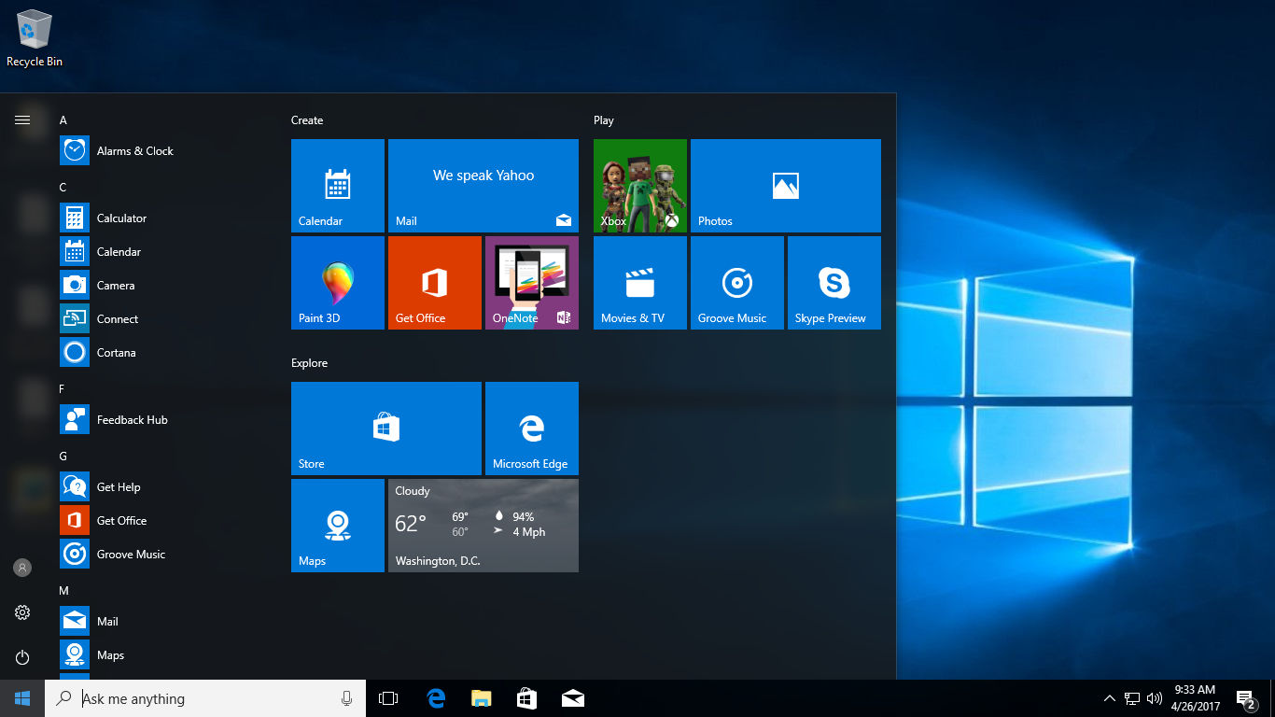Open Action Center notifications icon

click(x=1245, y=698)
